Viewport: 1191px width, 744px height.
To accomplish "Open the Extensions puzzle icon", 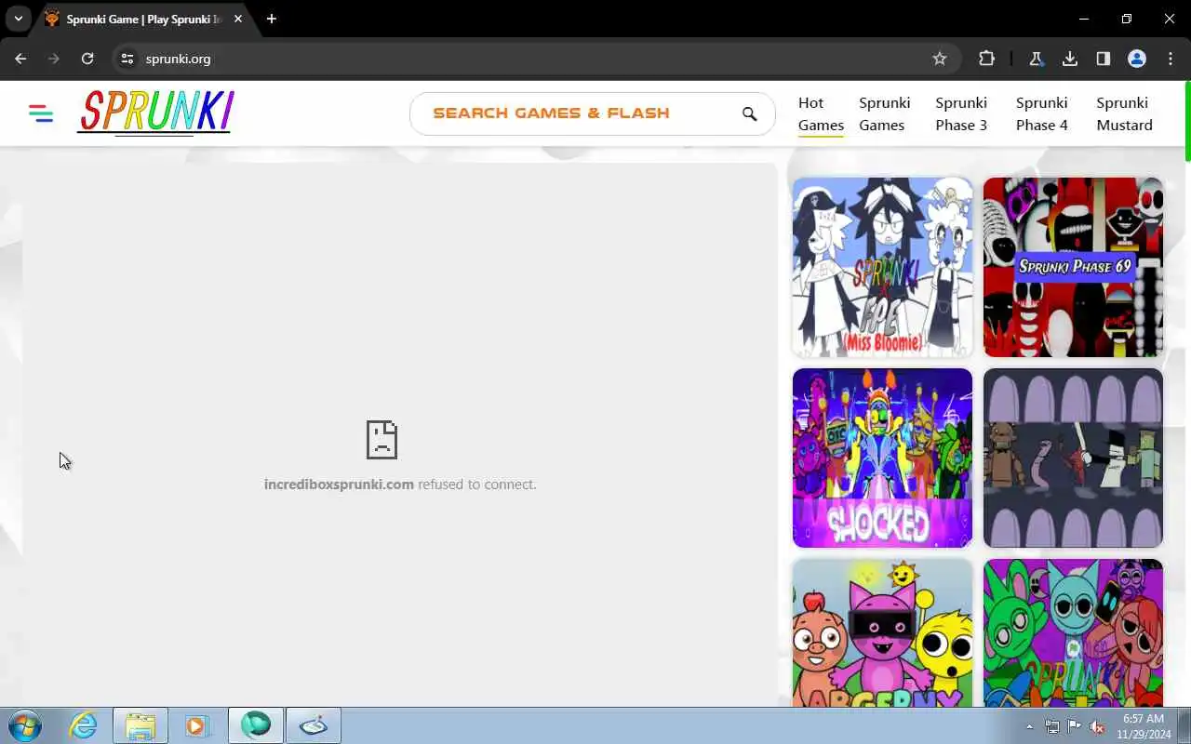I will (986, 59).
